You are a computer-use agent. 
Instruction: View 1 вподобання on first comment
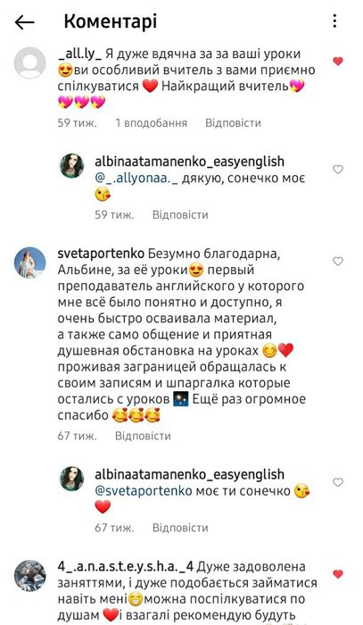[152, 123]
